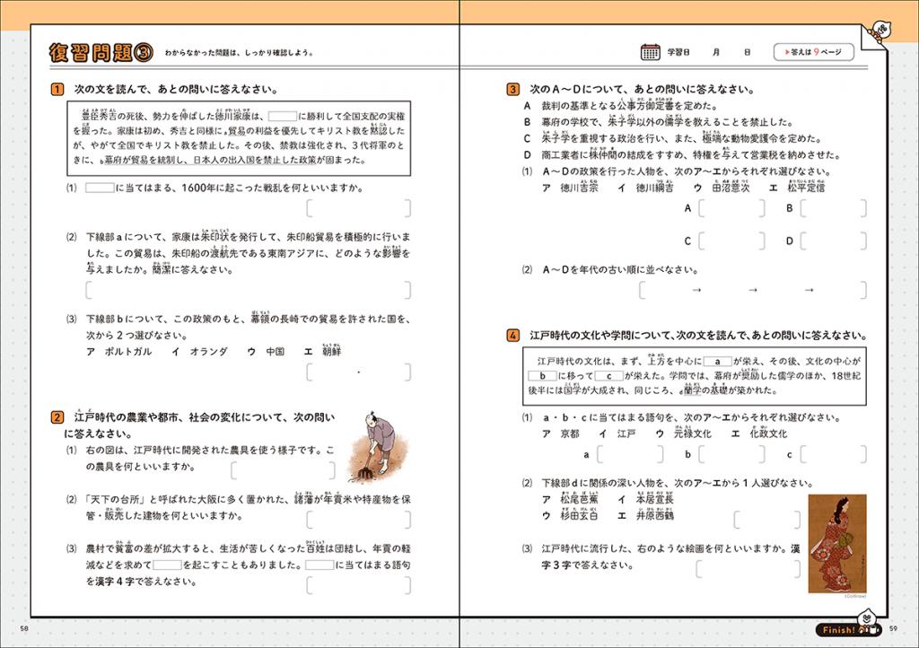This screenshot has width=919, height=648.
Task: Click the ukiyo-e woman painting
Action: click(837, 544)
